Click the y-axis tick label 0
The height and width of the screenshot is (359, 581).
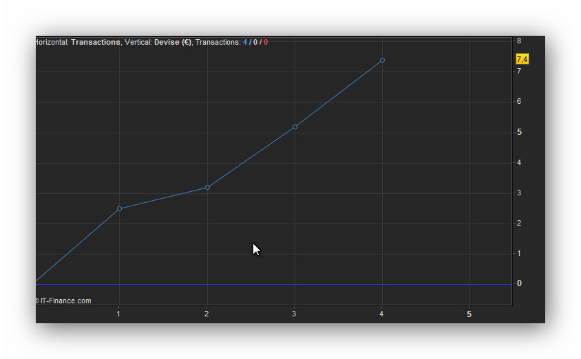(519, 283)
